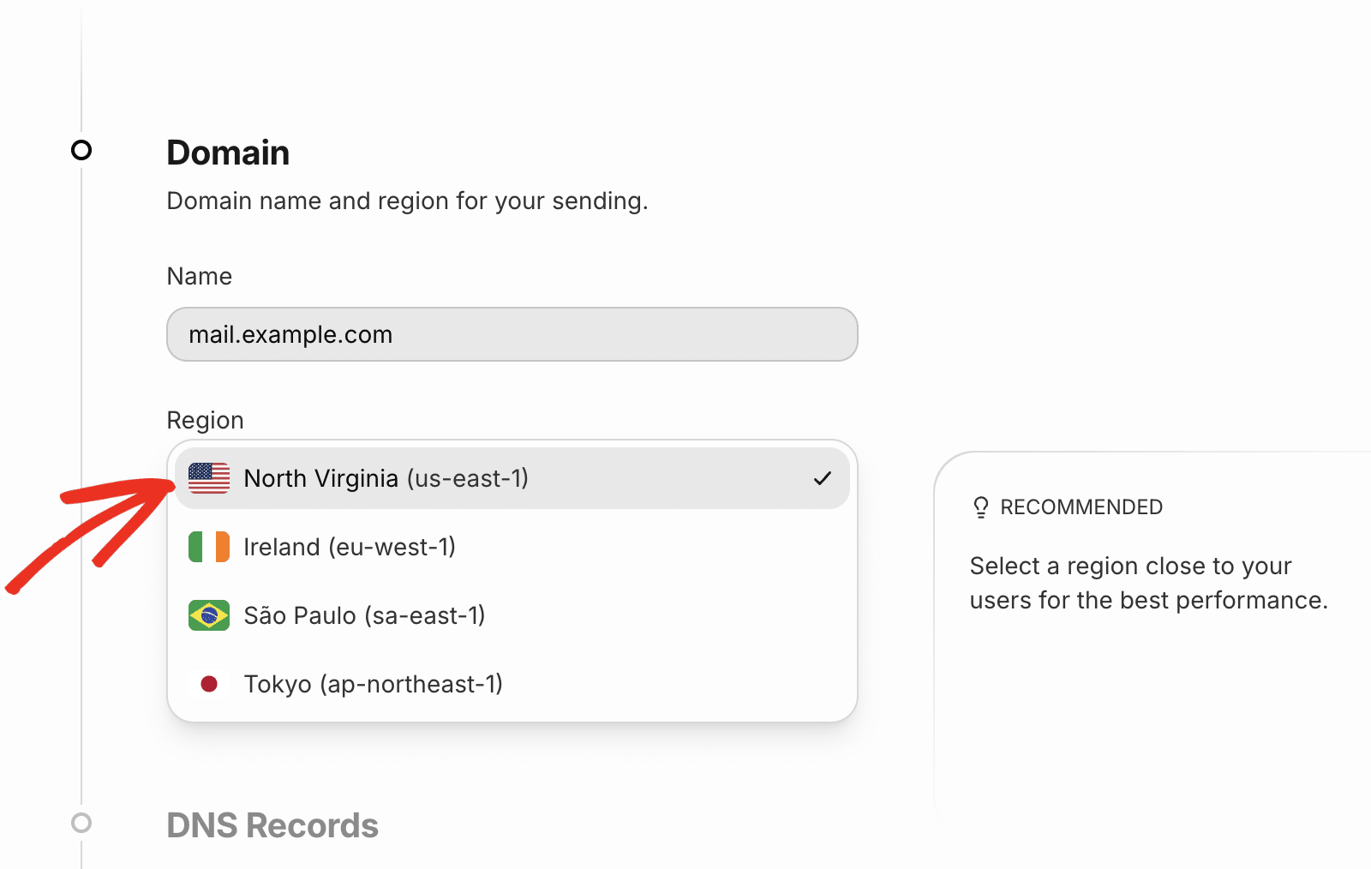Image resolution: width=1371 pixels, height=869 pixels.
Task: Click the Domain section heading
Action: tap(228, 153)
